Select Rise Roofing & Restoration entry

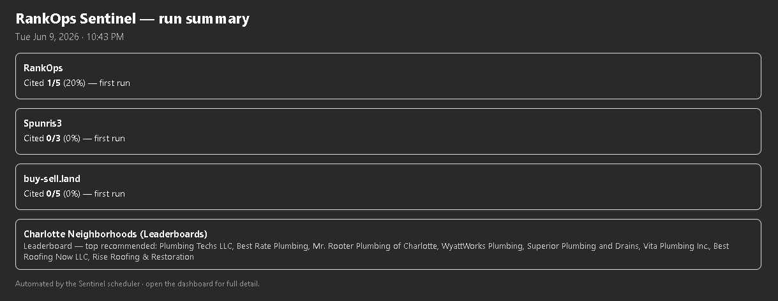pos(143,257)
